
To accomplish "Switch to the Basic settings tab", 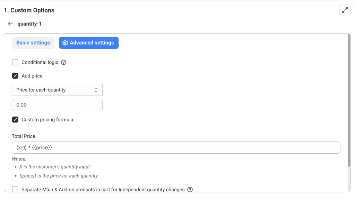I will coord(33,43).
